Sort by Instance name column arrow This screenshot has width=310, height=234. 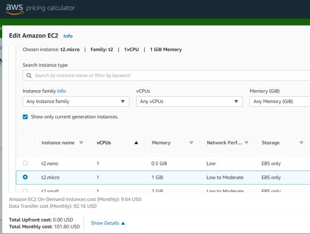[81, 143]
